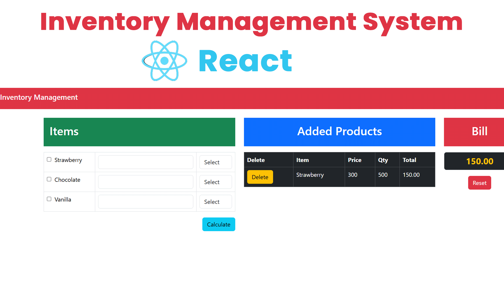Click the quantity input field beside Chocolate
Screen dimensions: 504x283
coord(145,182)
